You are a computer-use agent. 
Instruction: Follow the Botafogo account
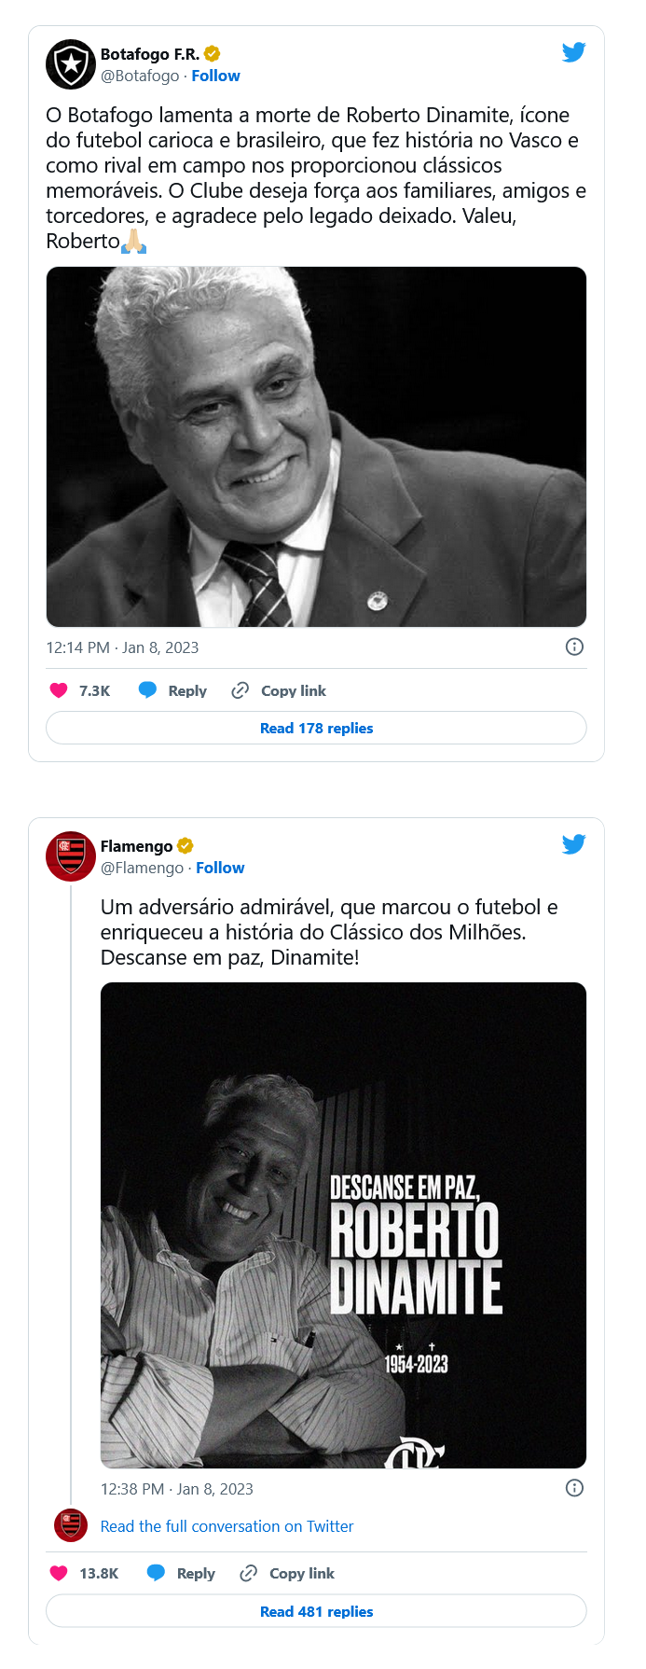(x=215, y=76)
